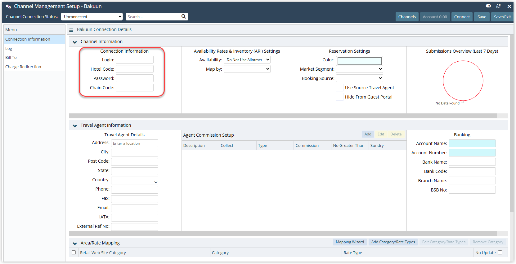Click Add Category/Rate Types
This screenshot has height=264, width=516.
(393, 242)
